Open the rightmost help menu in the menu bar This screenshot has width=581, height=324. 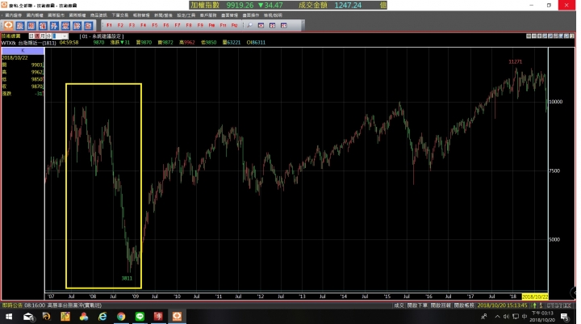(273, 15)
